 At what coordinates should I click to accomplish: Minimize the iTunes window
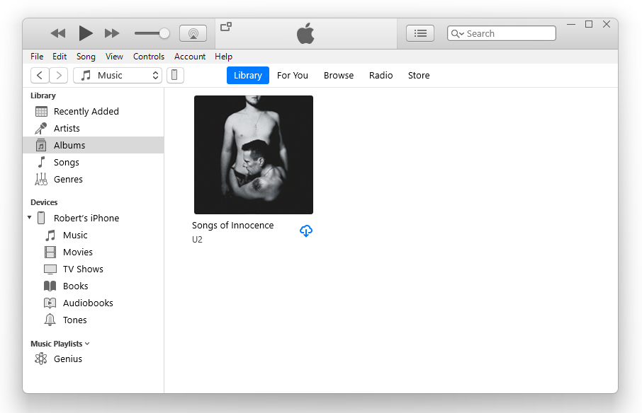tap(571, 25)
